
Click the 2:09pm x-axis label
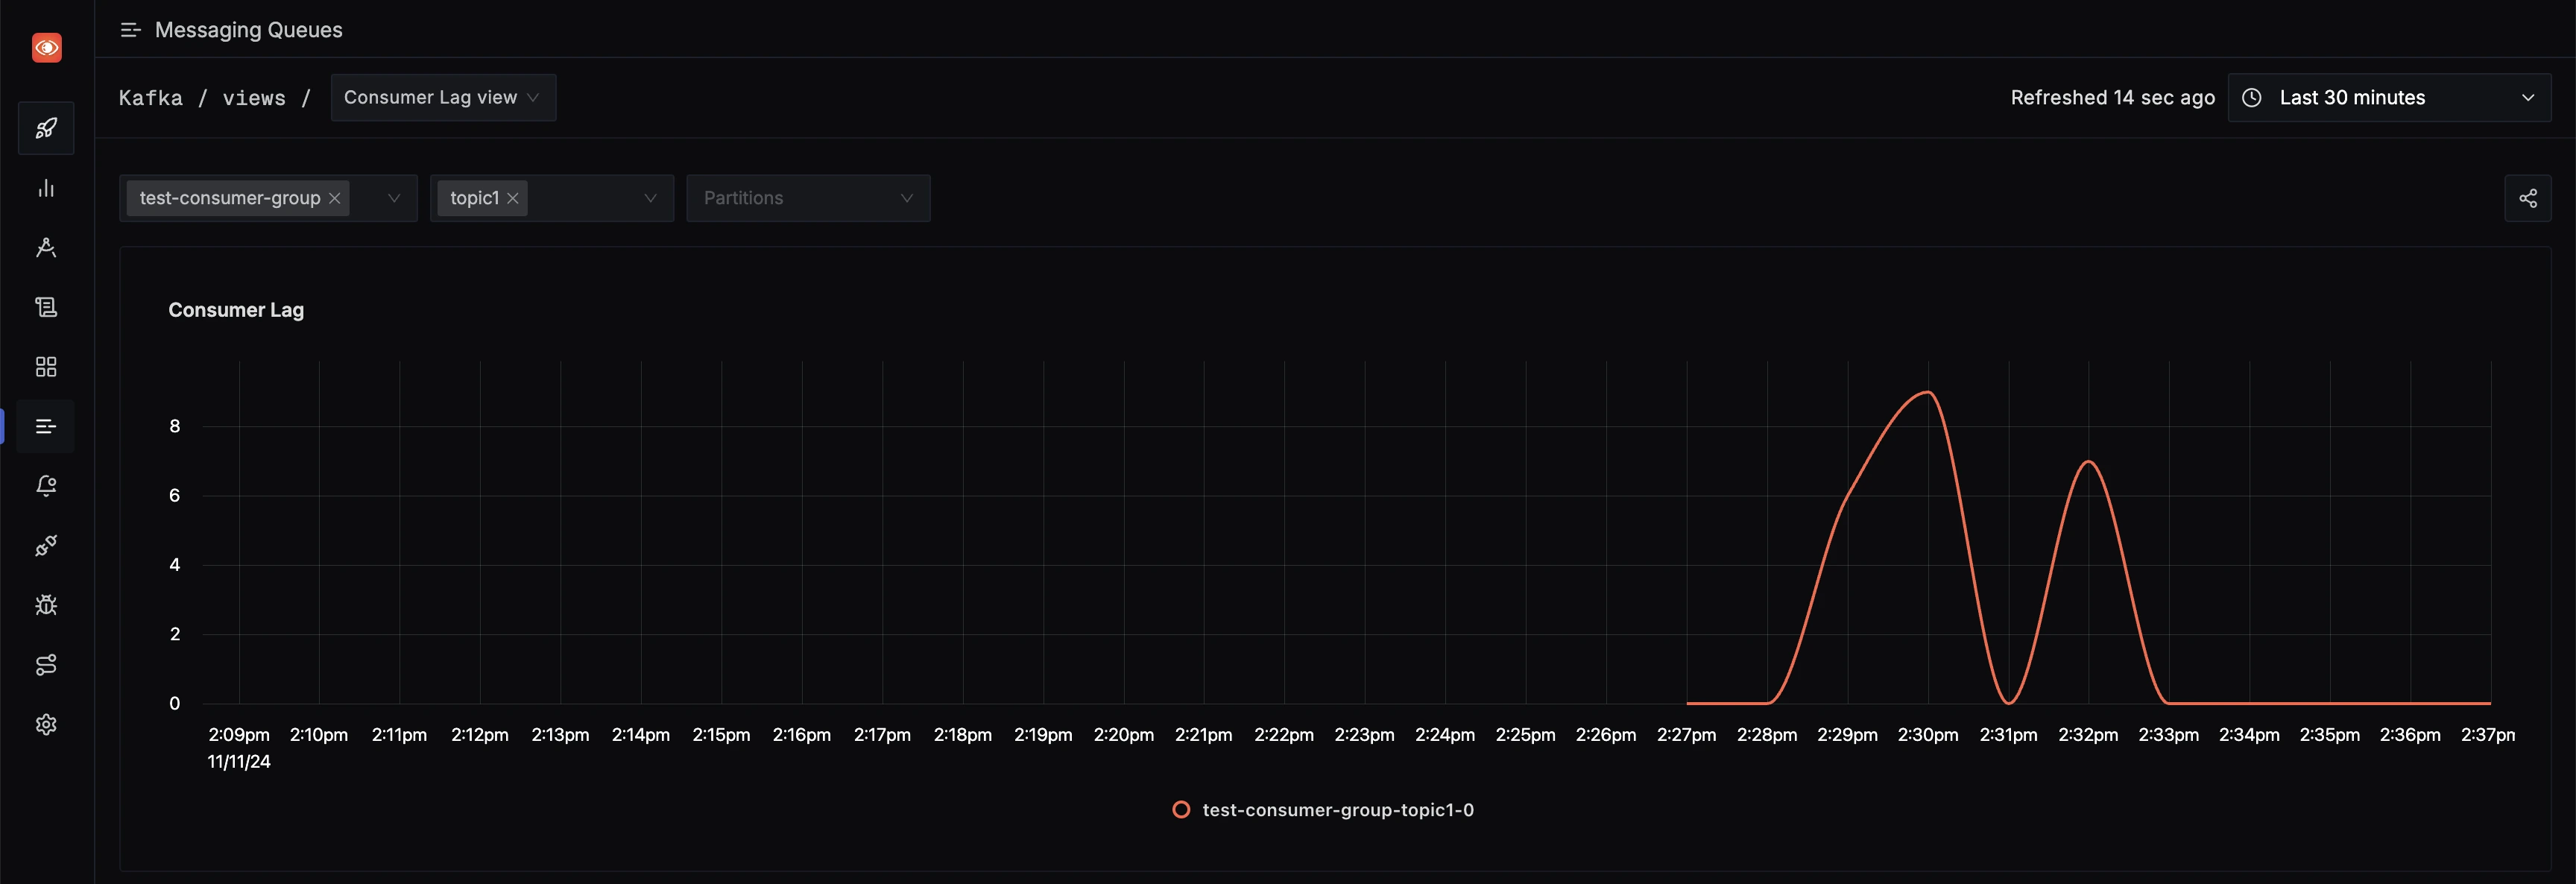pyautogui.click(x=239, y=735)
